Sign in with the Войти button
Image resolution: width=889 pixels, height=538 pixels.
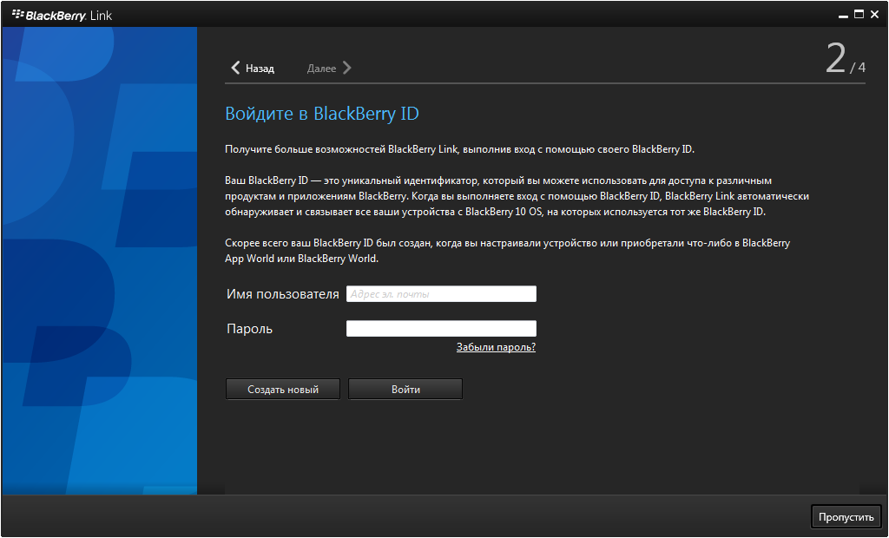(x=405, y=390)
